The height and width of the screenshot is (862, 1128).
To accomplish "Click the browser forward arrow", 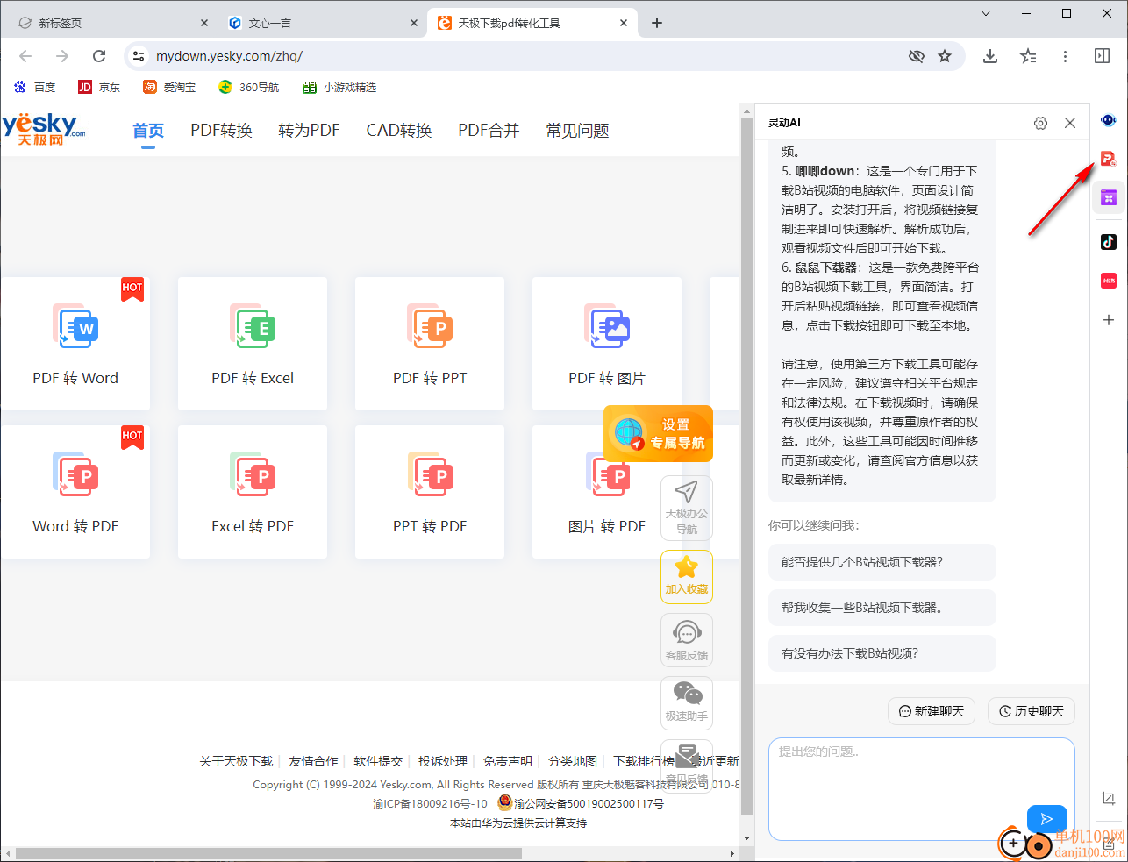I will pos(62,56).
